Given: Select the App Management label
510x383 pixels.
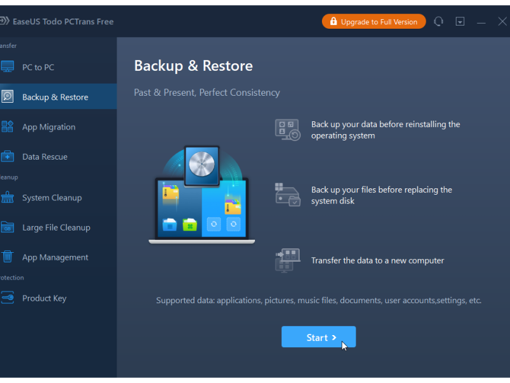Looking at the screenshot, I should [x=55, y=257].
